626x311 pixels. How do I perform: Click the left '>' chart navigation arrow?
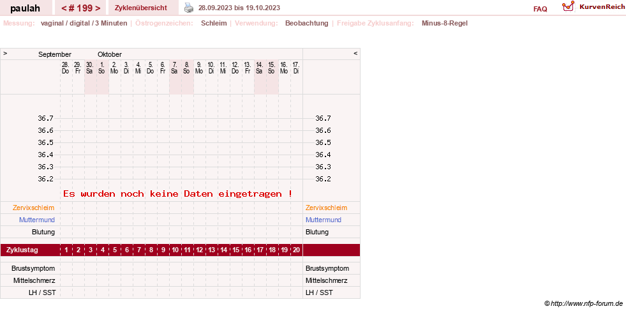(5, 53)
